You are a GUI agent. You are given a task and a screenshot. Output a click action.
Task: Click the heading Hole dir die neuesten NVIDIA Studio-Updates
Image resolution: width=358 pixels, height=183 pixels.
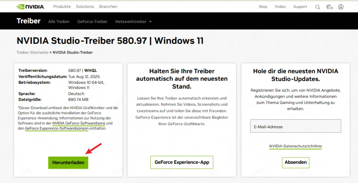(x=296, y=75)
